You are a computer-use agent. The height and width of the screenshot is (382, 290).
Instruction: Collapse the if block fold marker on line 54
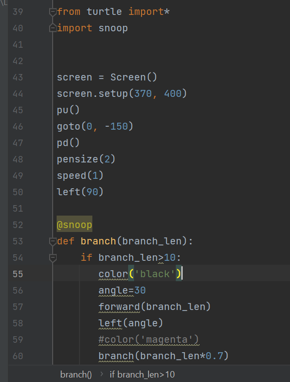tap(53, 258)
